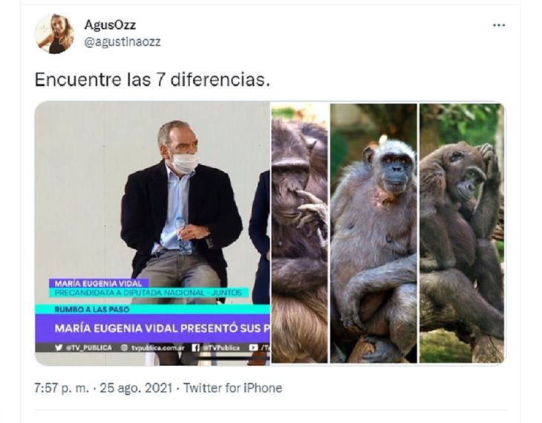Open the three-dot more options menu
The width and height of the screenshot is (542, 423).
(498, 25)
